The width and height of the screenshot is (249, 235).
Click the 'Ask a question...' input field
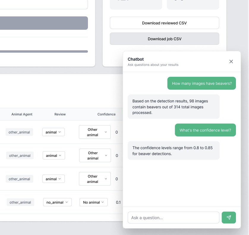[x=173, y=217]
